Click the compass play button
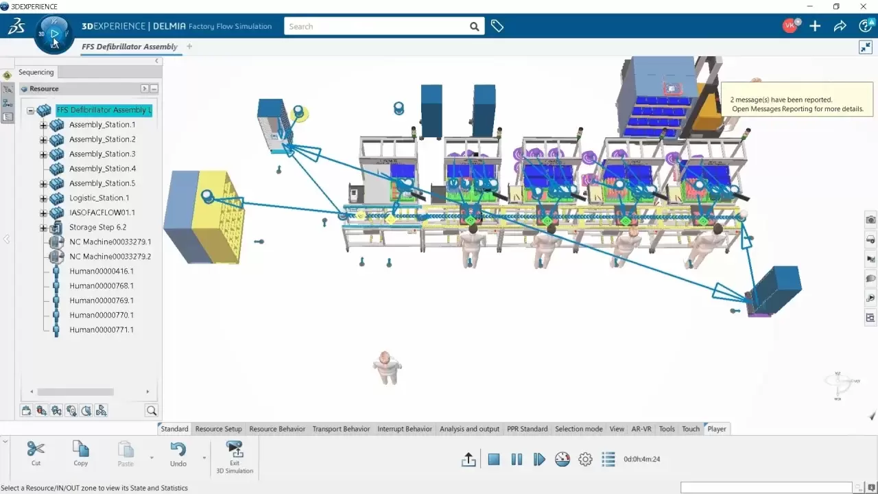This screenshot has width=878, height=494. pyautogui.click(x=54, y=33)
